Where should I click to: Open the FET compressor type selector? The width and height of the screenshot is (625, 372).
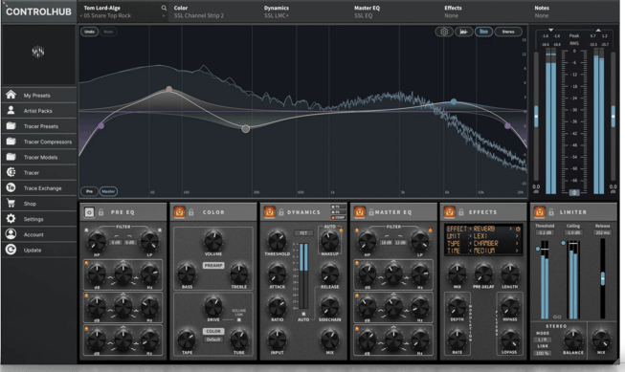pos(303,233)
